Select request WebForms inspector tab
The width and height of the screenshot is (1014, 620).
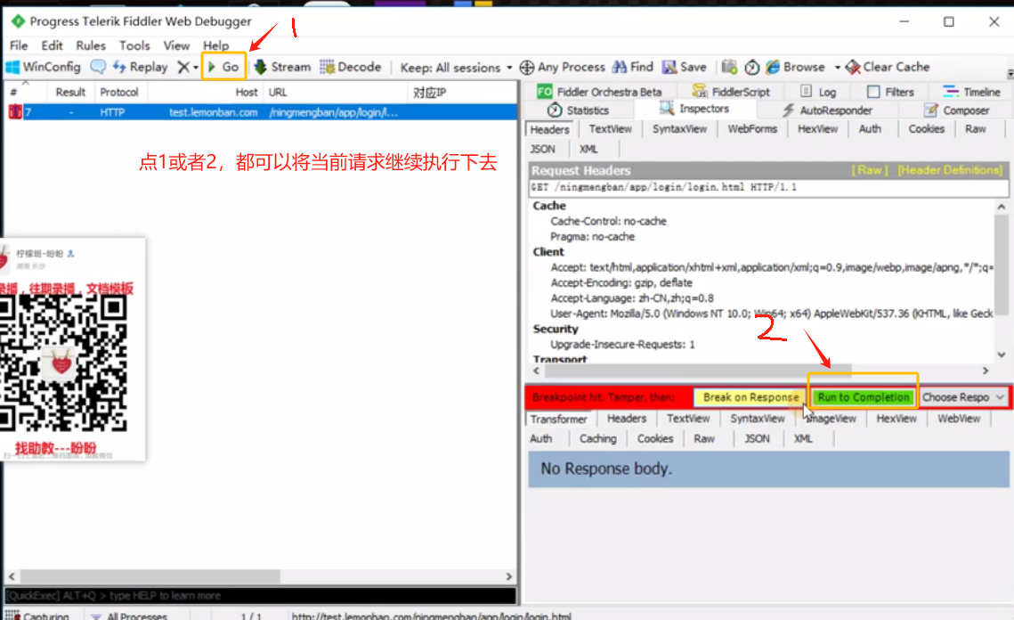752,129
